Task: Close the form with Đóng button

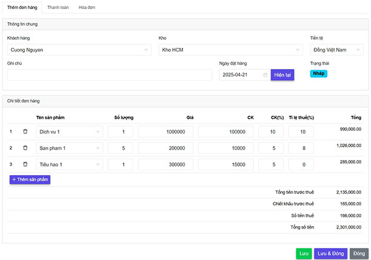Action: coord(359,254)
